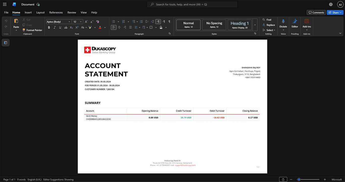Apply highlight color with the marker icon

pyautogui.click(x=90, y=27)
